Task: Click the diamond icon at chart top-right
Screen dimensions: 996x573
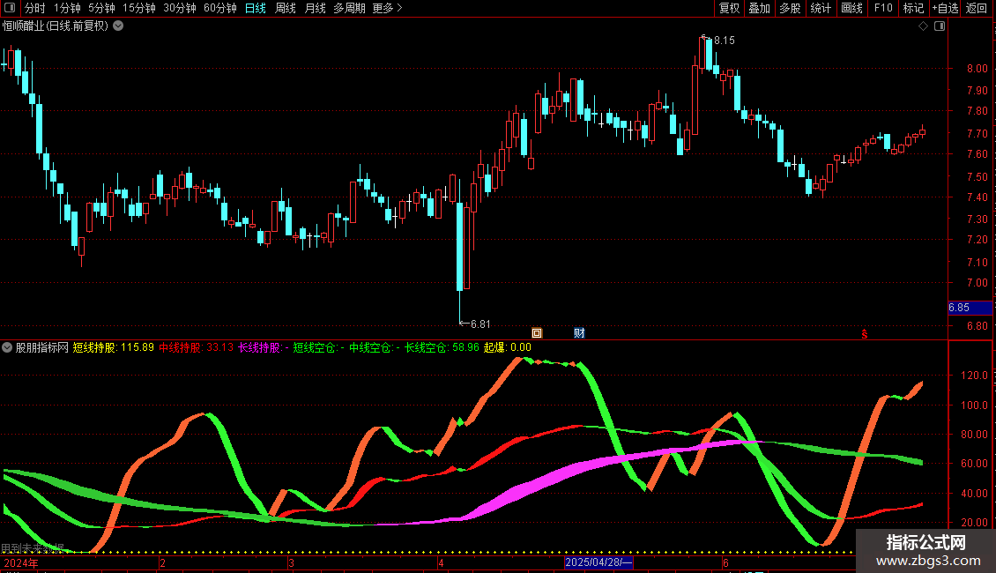Action: [x=923, y=26]
